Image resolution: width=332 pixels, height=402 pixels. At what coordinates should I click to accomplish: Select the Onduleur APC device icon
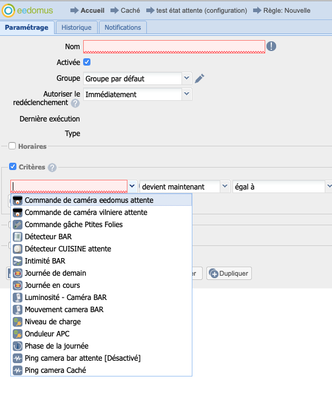coord(18,334)
